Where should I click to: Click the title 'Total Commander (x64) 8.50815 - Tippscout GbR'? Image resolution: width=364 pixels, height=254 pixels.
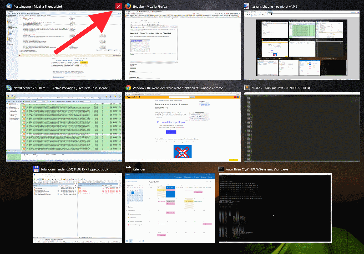(x=74, y=169)
